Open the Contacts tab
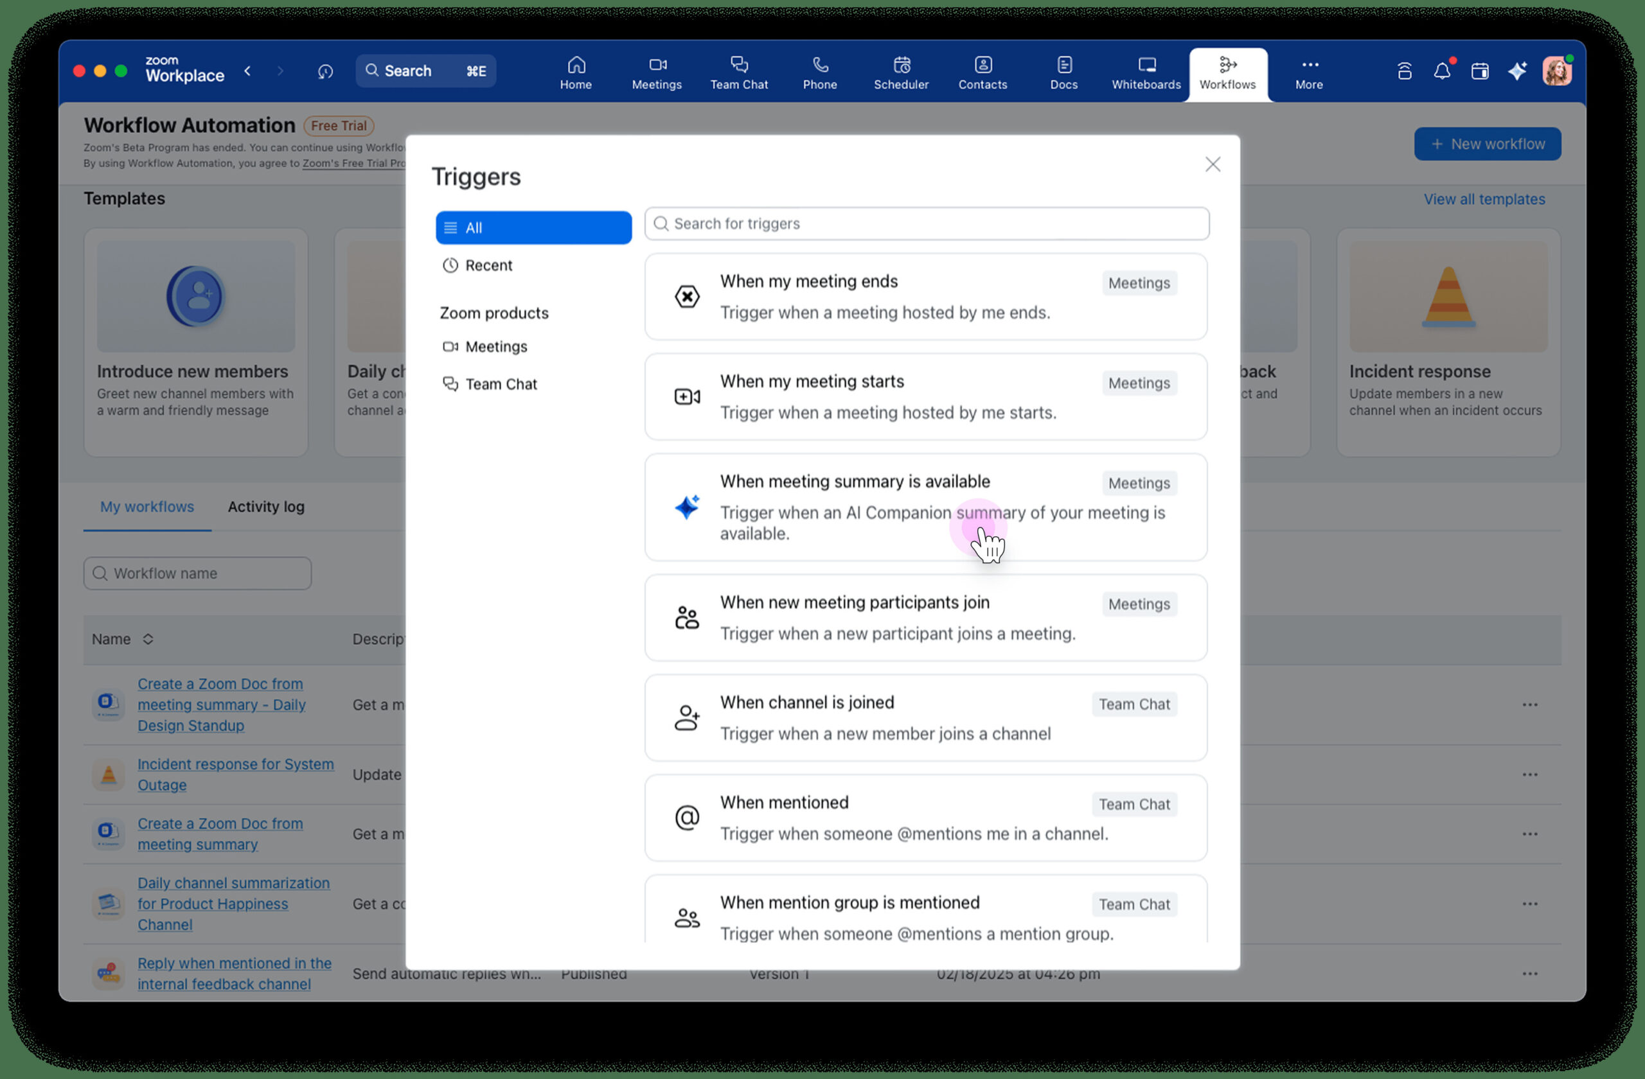 coord(983,74)
